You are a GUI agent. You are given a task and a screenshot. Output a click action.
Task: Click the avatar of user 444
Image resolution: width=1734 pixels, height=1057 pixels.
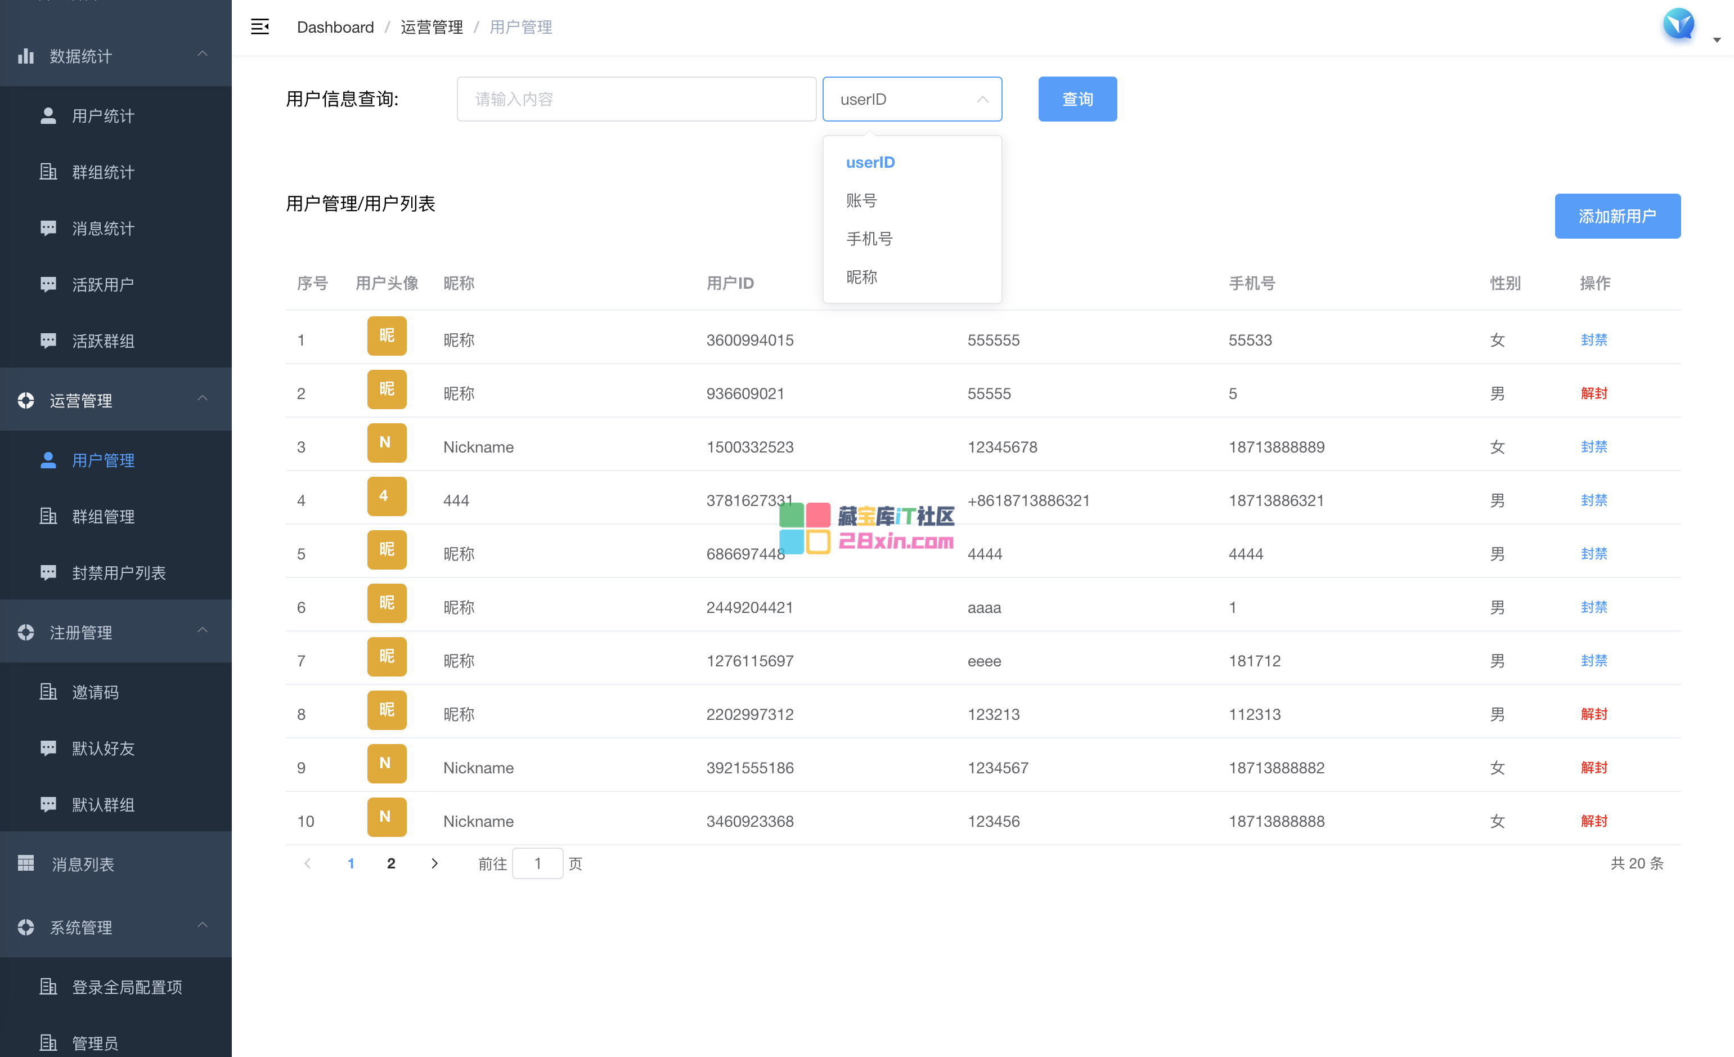pos(387,496)
